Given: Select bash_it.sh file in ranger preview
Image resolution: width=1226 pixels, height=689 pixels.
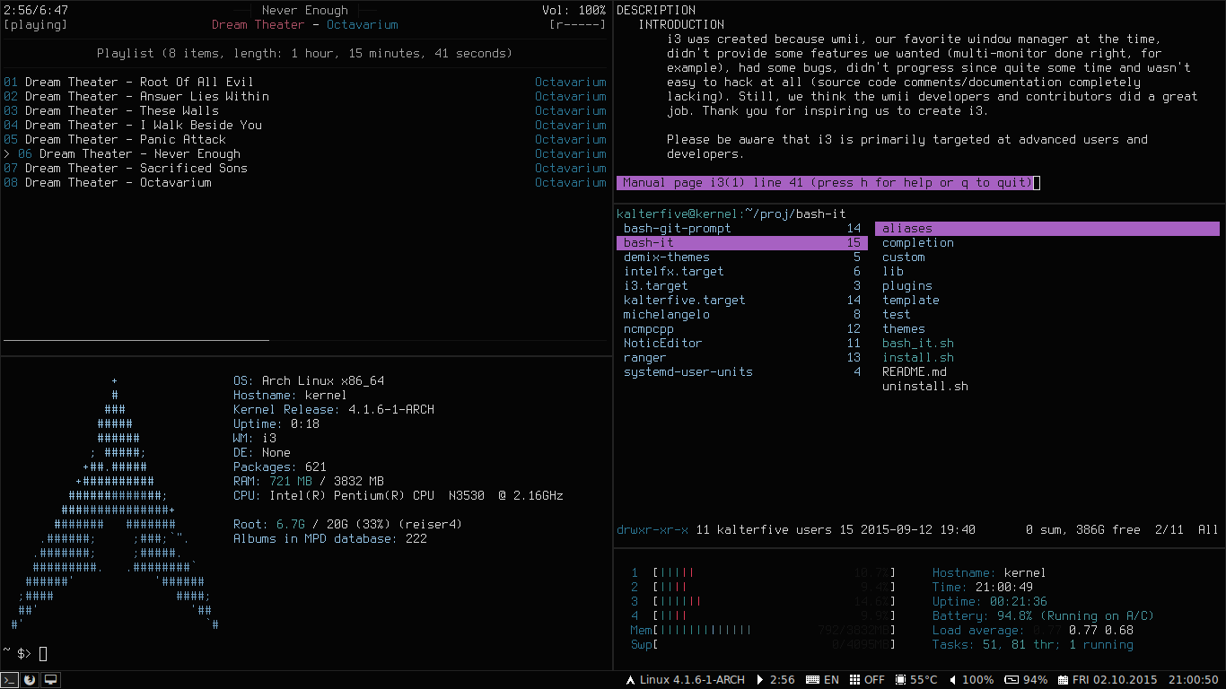Looking at the screenshot, I should 918,344.
